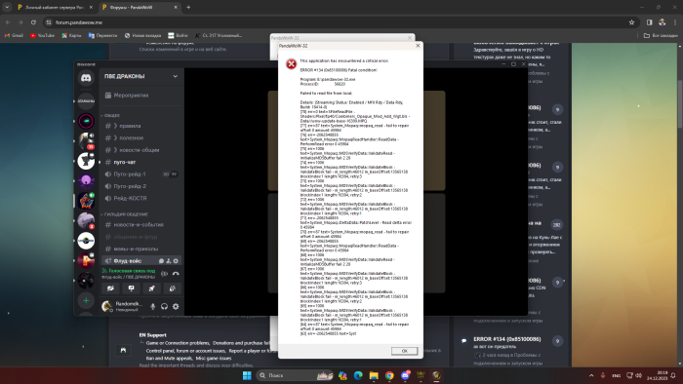Mute microphone in Discord user panel

click(x=153, y=307)
